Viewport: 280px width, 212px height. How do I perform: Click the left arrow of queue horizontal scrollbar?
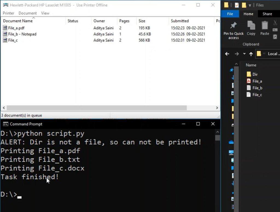[x=4, y=108]
